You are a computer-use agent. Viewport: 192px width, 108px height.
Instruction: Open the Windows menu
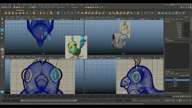(x=30, y=4)
